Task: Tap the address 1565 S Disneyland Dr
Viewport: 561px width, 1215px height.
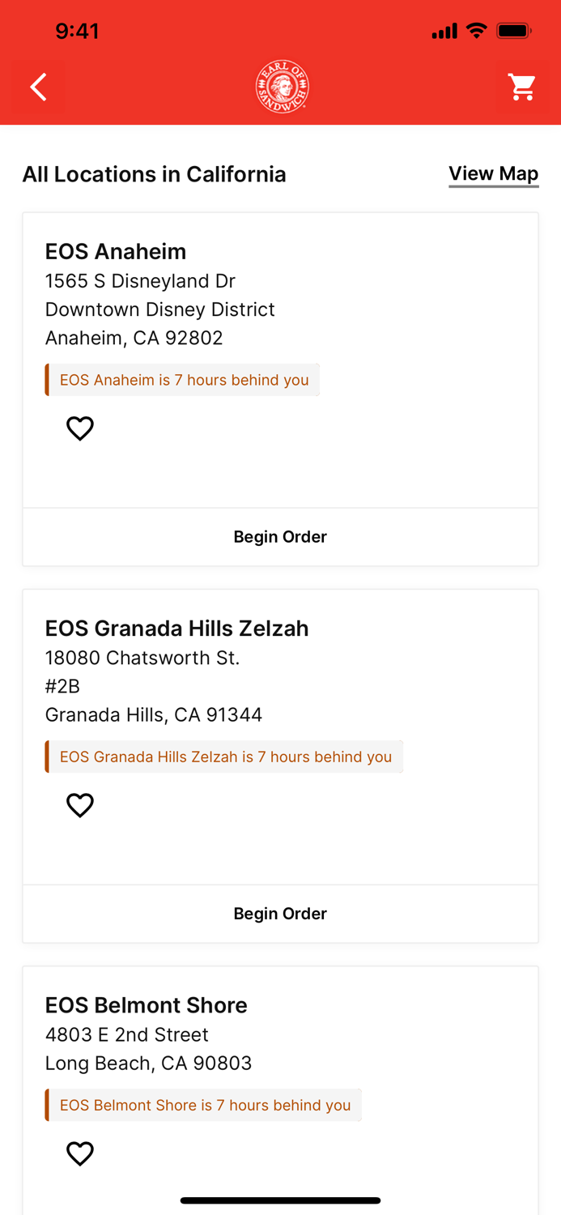Action: (x=140, y=281)
